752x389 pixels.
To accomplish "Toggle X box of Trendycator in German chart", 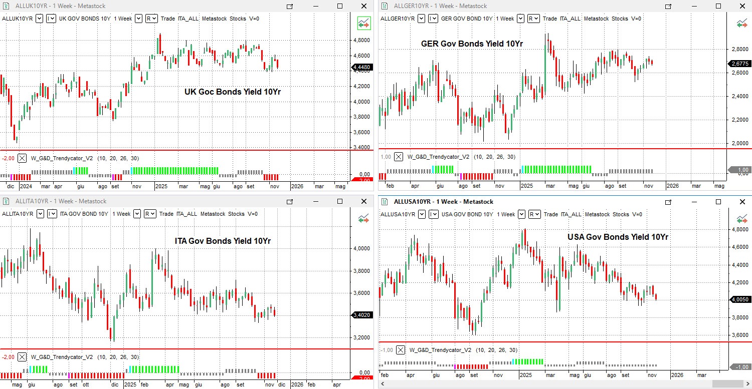I will 399,157.
